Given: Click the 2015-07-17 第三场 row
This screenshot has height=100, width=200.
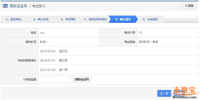Looking at the screenshot, I should pos(118,60).
